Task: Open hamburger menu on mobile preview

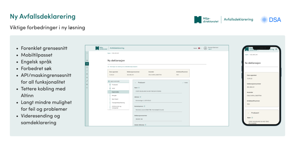Action: coord(276,49)
